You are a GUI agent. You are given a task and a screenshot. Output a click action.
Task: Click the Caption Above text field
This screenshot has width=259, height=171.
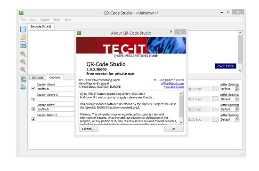pos(56,89)
